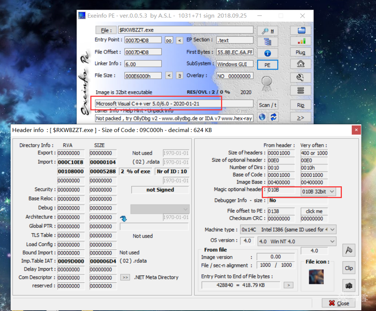
Task: Click the blue refresh arrows icon
Action: pos(273,117)
